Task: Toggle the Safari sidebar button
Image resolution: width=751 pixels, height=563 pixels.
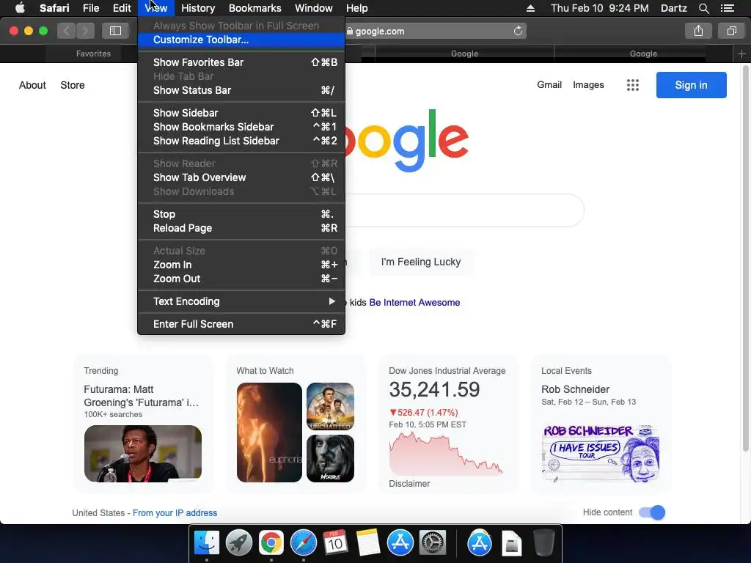Action: tap(115, 31)
